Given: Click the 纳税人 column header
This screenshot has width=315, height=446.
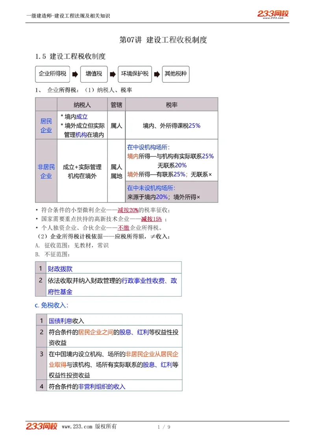Looking at the screenshot, I should [x=82, y=104].
